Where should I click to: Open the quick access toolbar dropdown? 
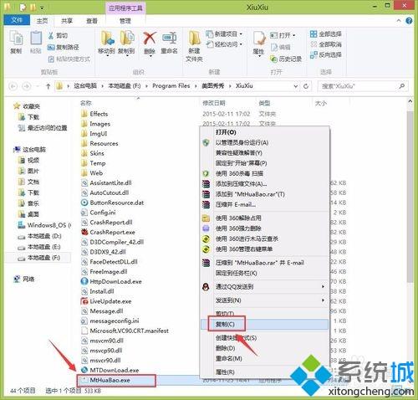pos(42,8)
